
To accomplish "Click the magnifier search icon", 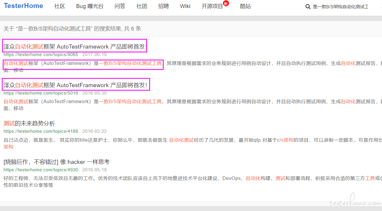I will tap(308, 7).
